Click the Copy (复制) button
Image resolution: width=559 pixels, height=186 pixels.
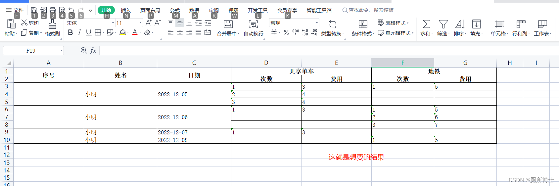pos(31,33)
